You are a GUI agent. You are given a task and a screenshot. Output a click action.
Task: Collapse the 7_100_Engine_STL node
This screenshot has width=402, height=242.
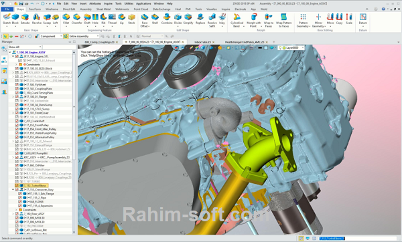[13, 56]
